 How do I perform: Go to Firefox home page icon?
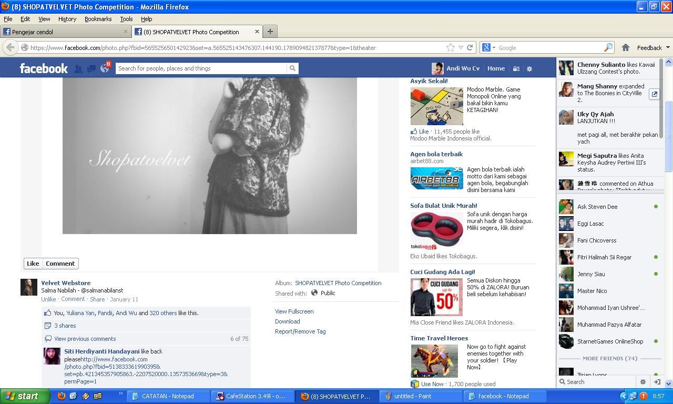[626, 47]
